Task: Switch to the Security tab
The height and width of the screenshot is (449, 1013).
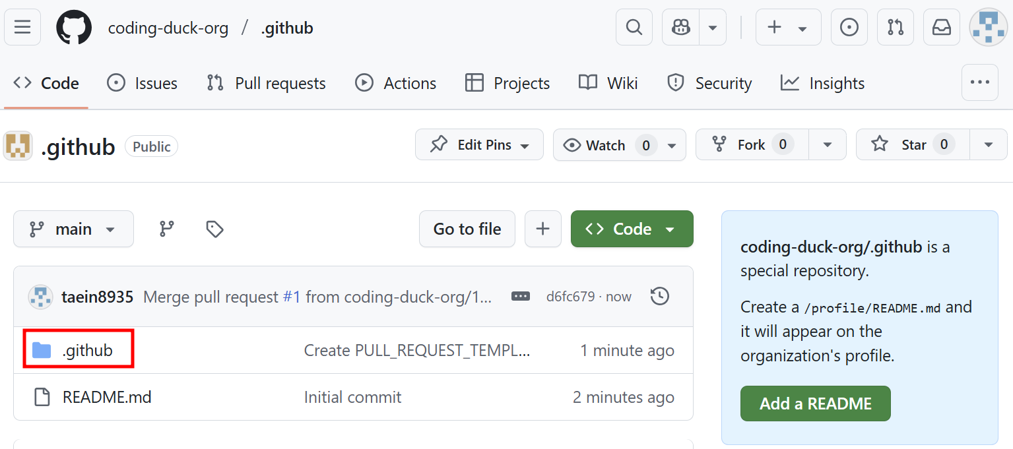Action: coord(709,83)
